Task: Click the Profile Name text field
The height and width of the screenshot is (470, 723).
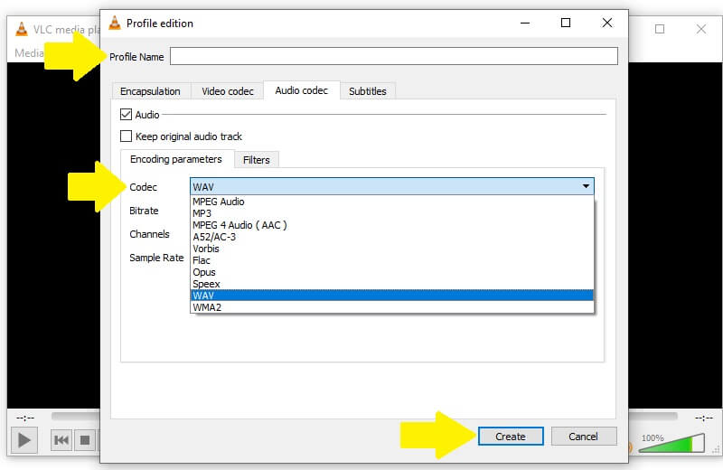Action: [393, 56]
